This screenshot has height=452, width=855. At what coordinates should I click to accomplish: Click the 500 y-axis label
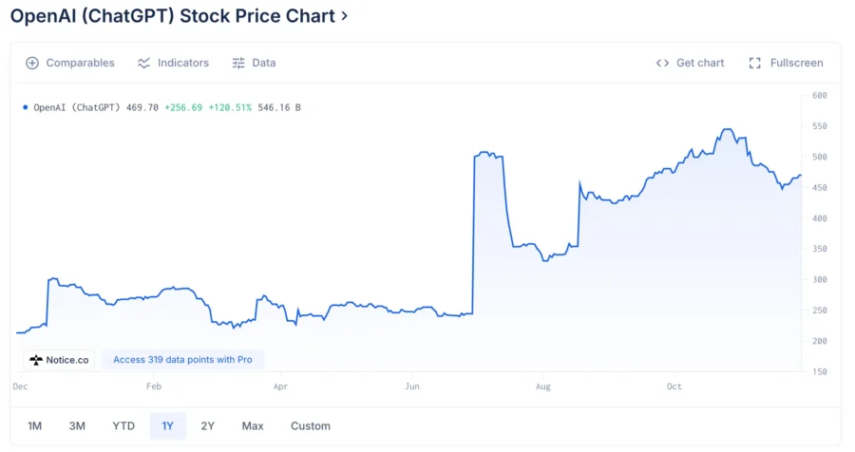[820, 157]
